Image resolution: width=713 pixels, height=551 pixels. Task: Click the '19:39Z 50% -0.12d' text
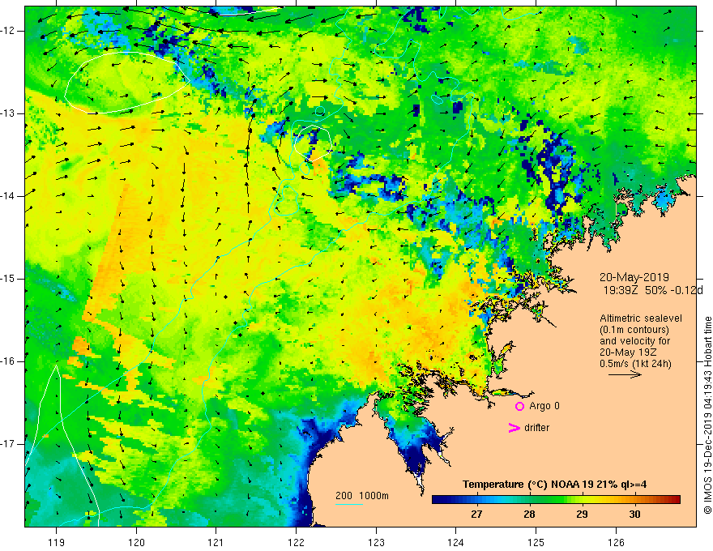[x=653, y=291]
